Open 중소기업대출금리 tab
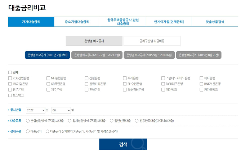Screen dimensions: 245x151 [x=77, y=22]
